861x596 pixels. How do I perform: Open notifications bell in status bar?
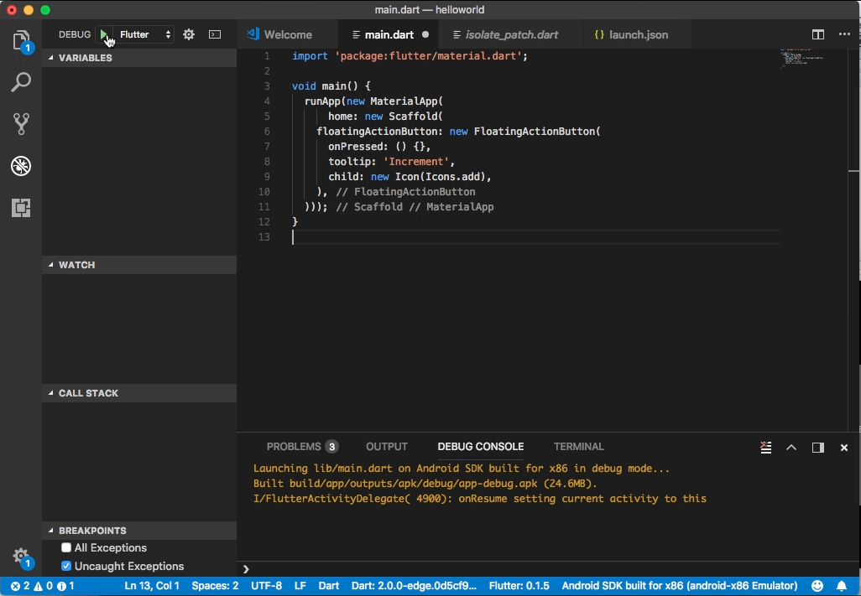point(841,586)
